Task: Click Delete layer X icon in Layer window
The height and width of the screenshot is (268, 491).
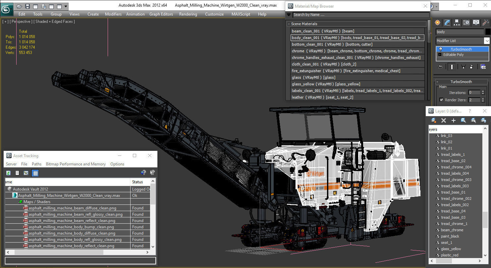Action: [x=444, y=120]
